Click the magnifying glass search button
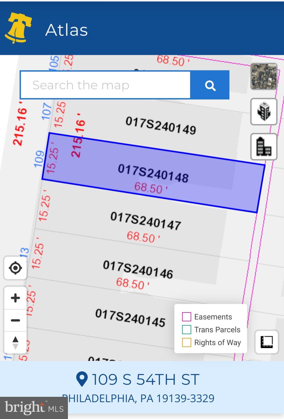 click(x=210, y=85)
